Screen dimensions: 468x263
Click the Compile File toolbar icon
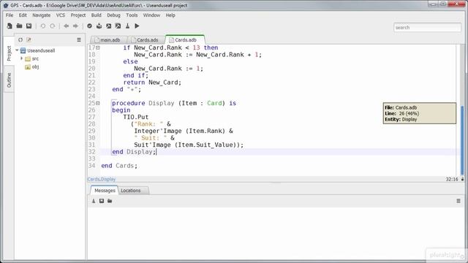coord(99,26)
